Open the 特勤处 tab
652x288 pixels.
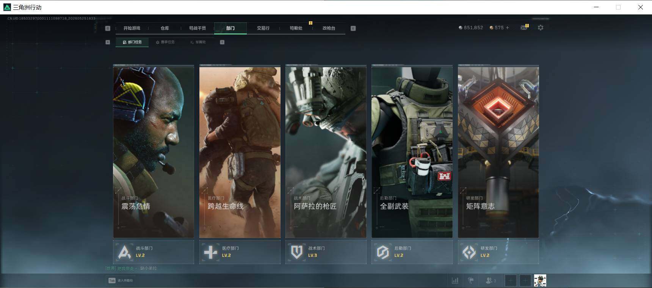(x=296, y=28)
